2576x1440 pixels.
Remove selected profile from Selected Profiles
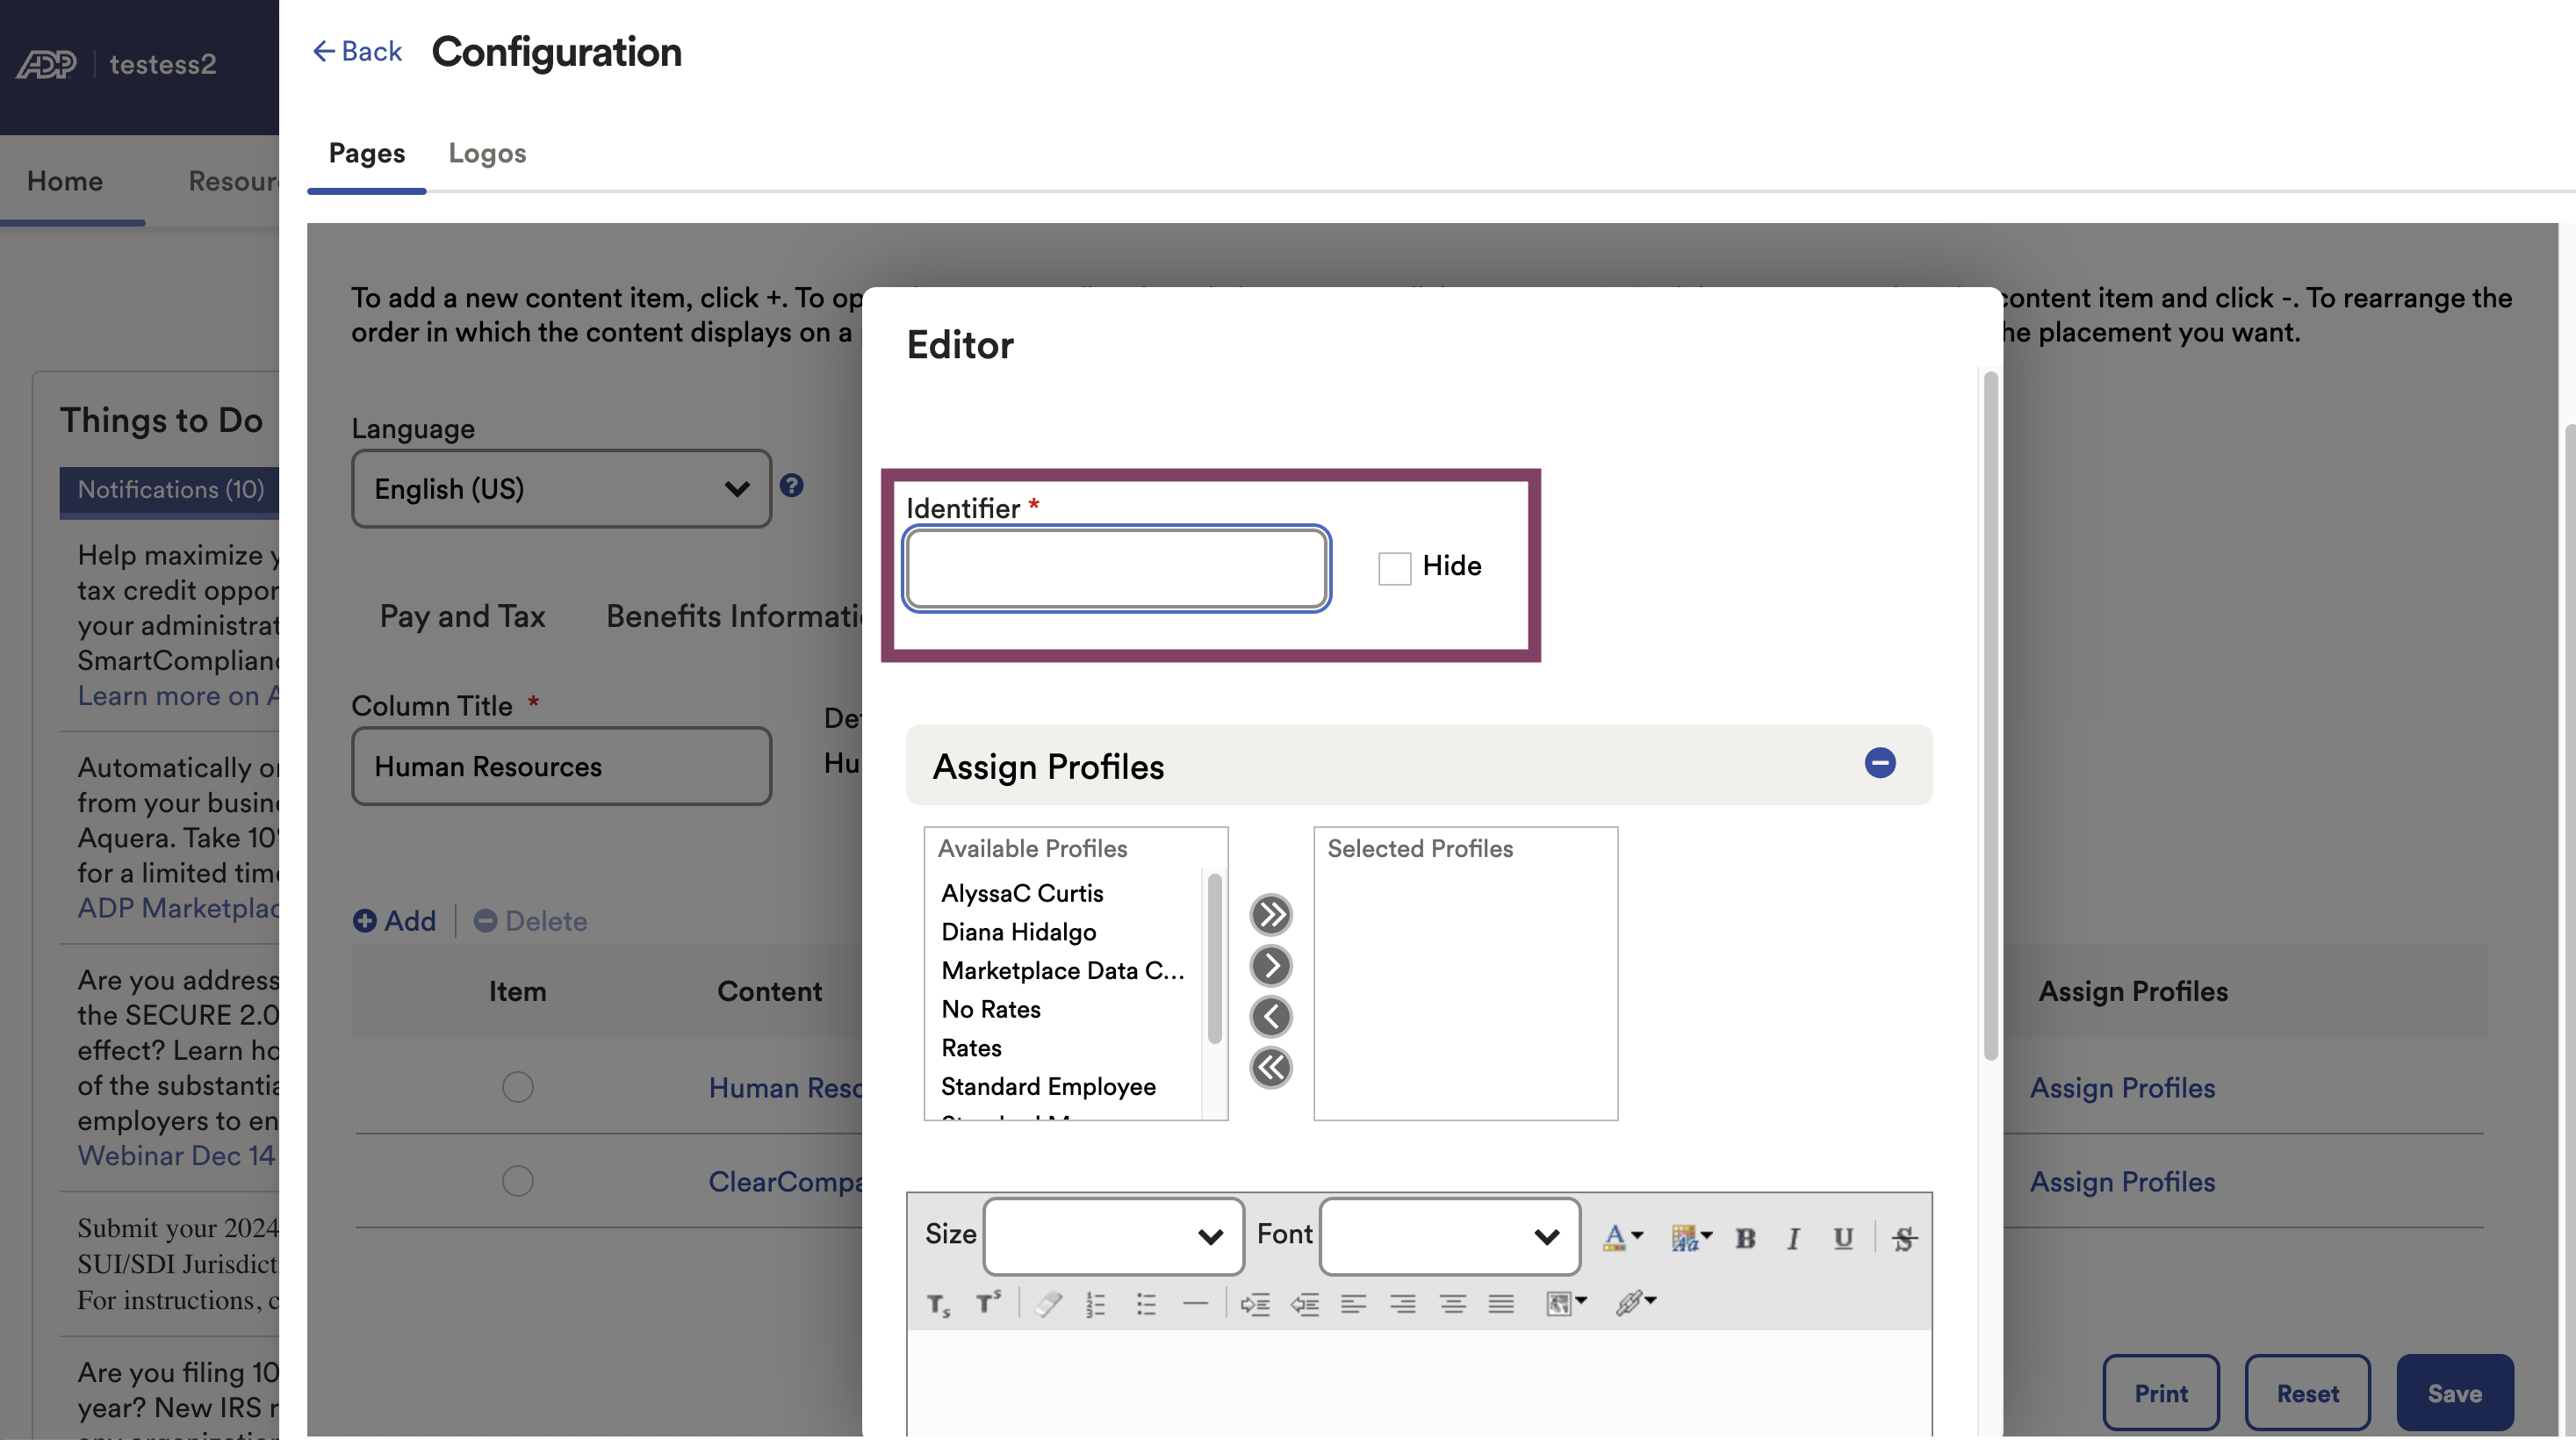click(x=1271, y=1017)
